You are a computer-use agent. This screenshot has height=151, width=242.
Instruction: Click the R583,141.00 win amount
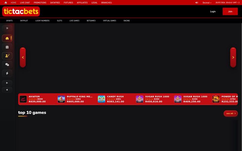(x=116, y=102)
